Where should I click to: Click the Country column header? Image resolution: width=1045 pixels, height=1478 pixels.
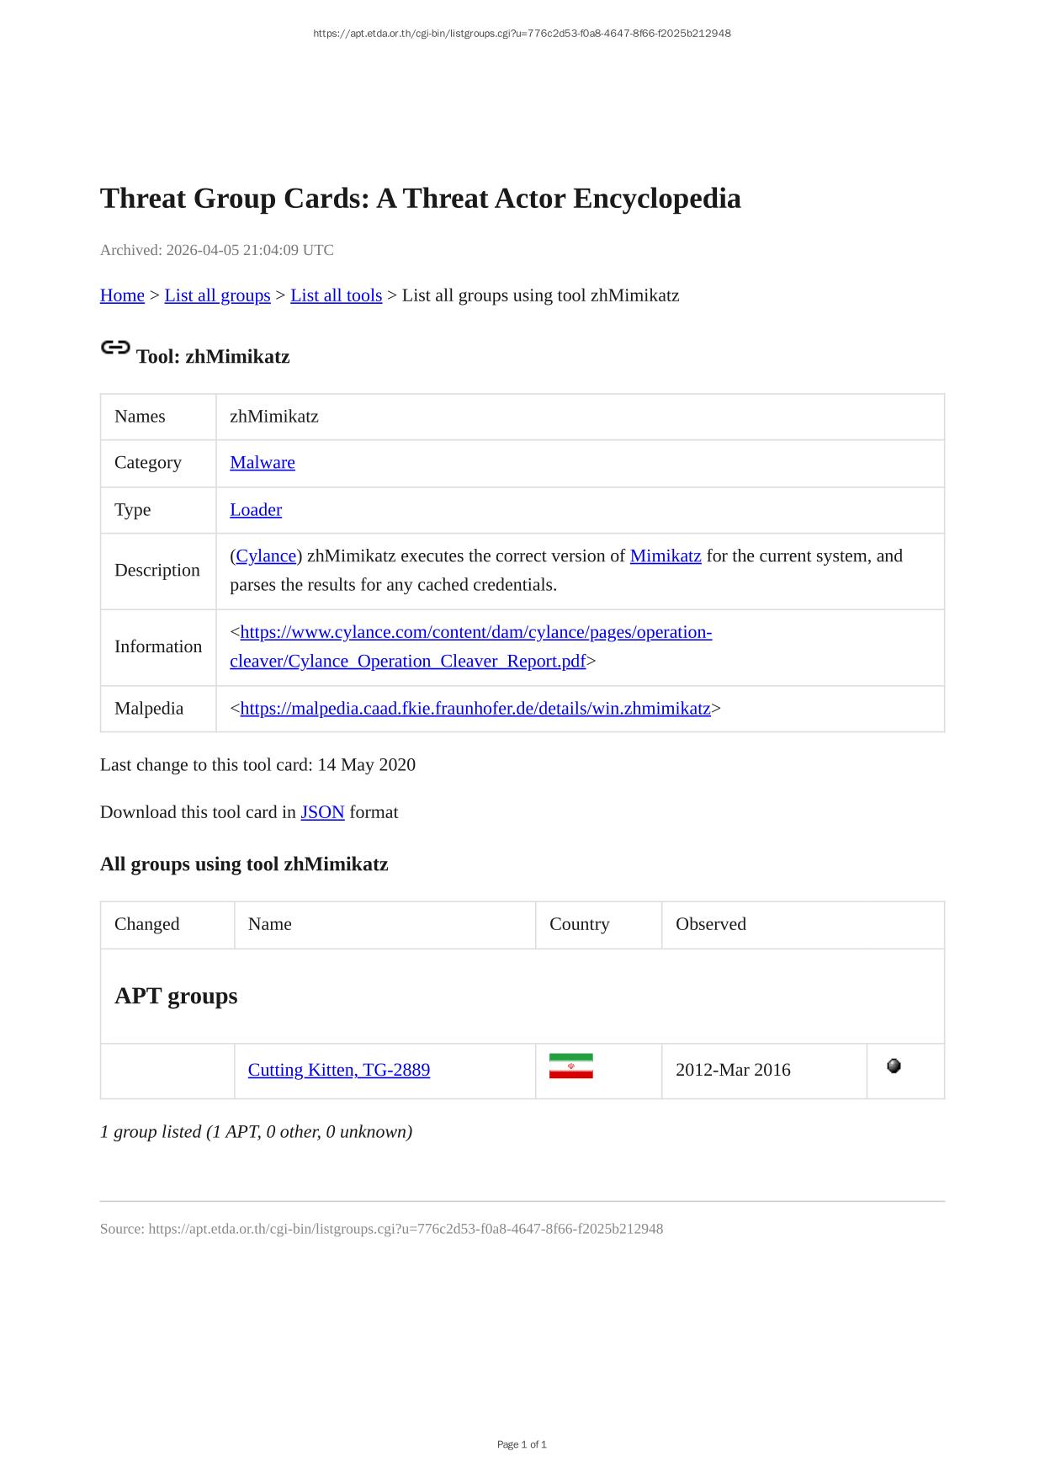click(579, 924)
